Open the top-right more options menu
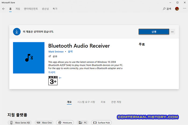Screen dimensions: 188x125 [185, 8]
